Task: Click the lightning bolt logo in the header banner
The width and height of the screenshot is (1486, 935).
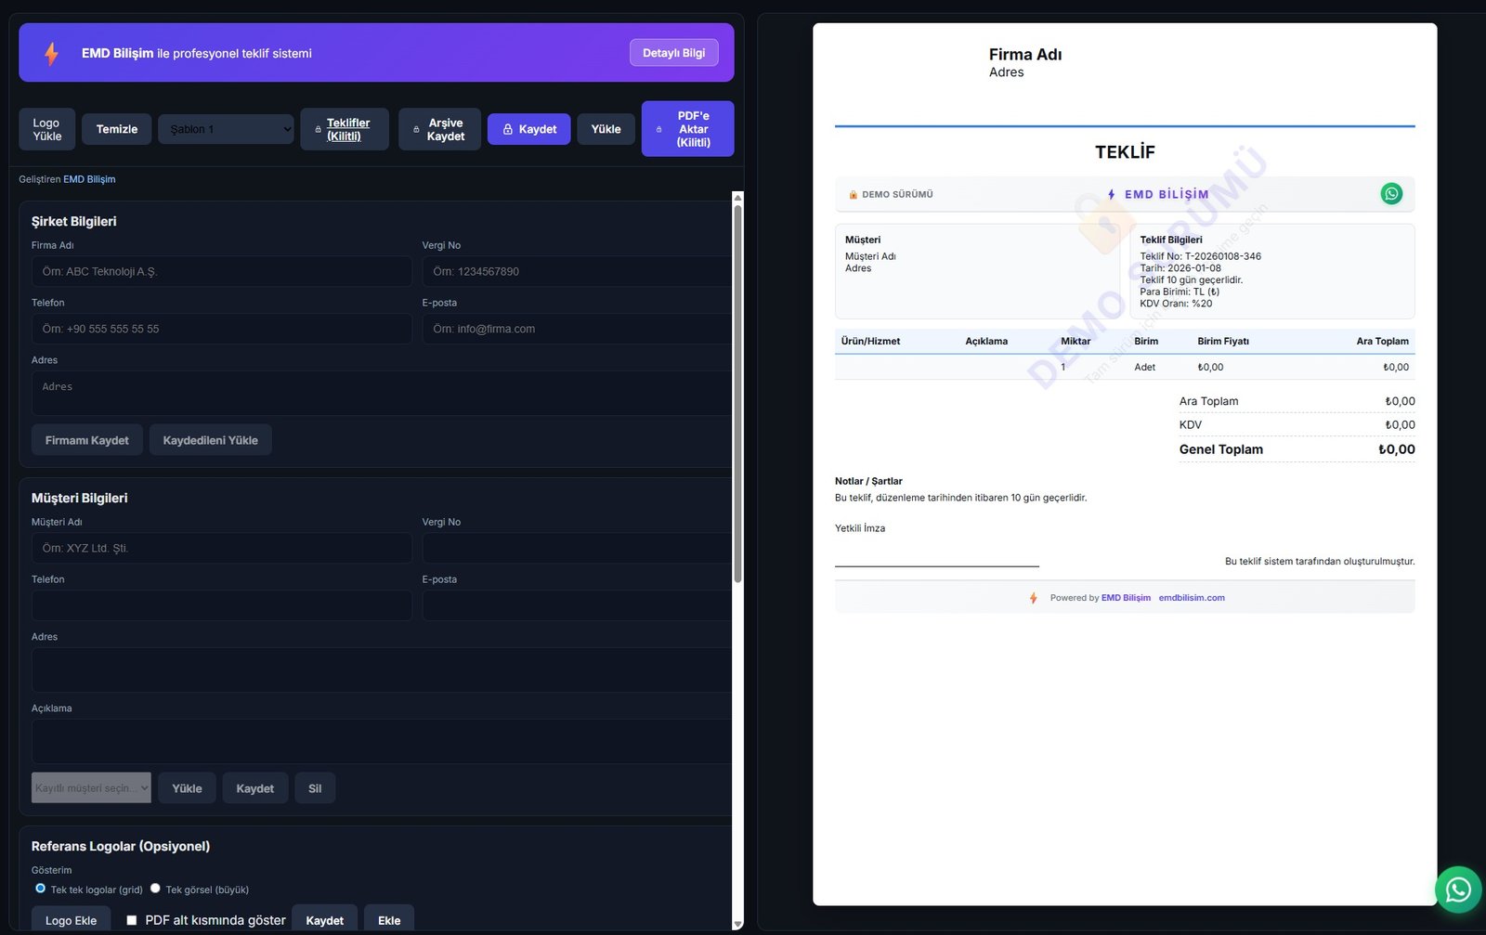Action: (52, 54)
